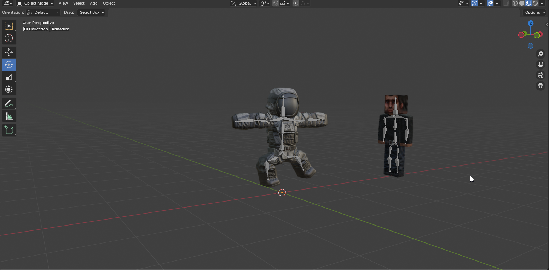The image size is (549, 270).
Task: Open the Options dropdown
Action: click(534, 12)
